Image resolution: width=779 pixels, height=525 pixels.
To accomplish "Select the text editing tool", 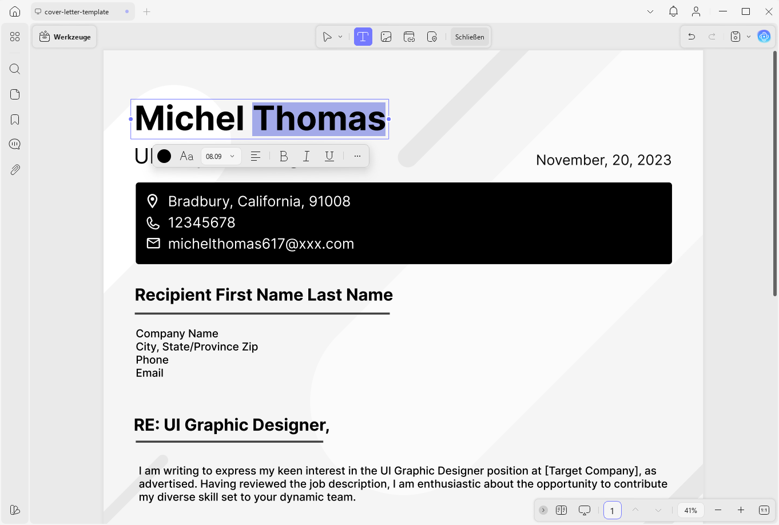I will coord(363,37).
